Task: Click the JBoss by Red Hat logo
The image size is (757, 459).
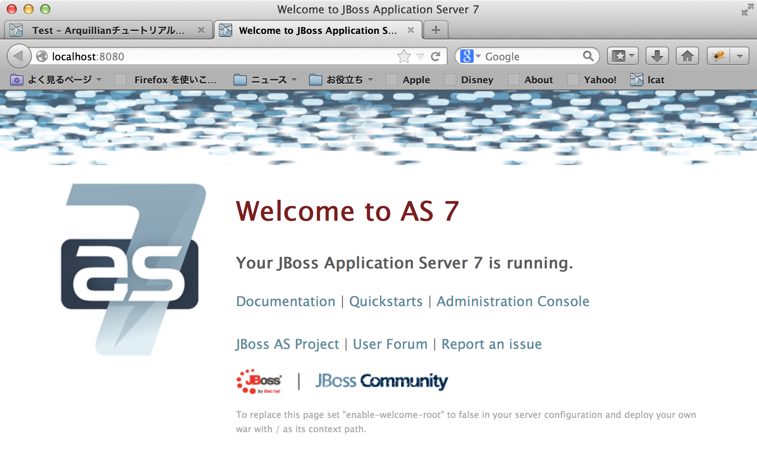Action: coord(259,382)
